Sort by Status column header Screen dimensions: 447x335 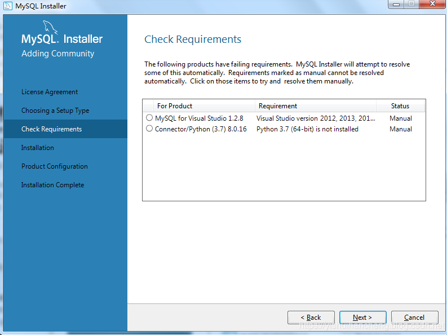point(400,106)
